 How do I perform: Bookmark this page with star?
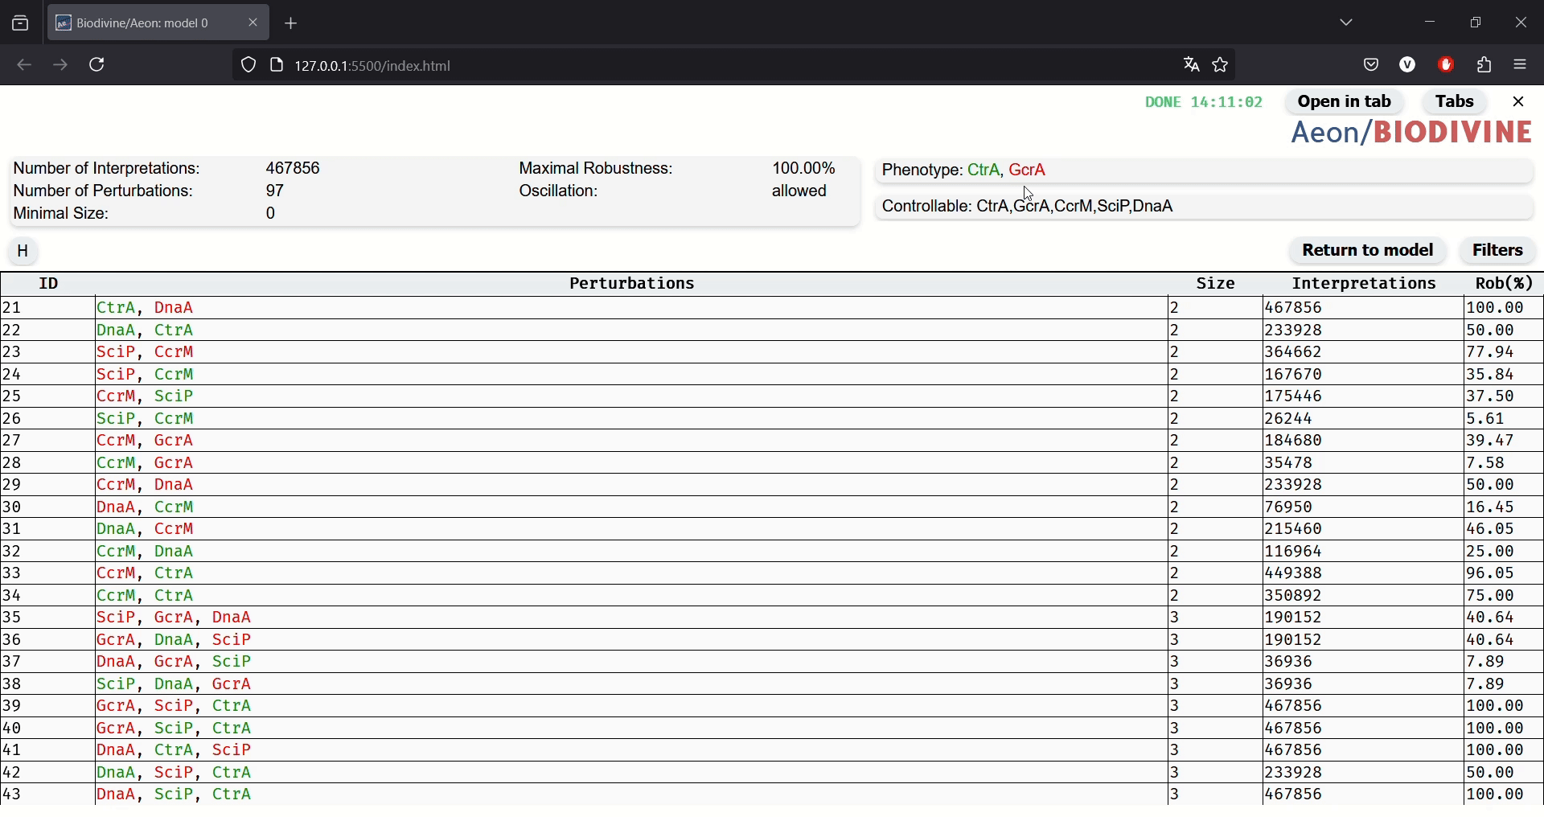[1221, 65]
